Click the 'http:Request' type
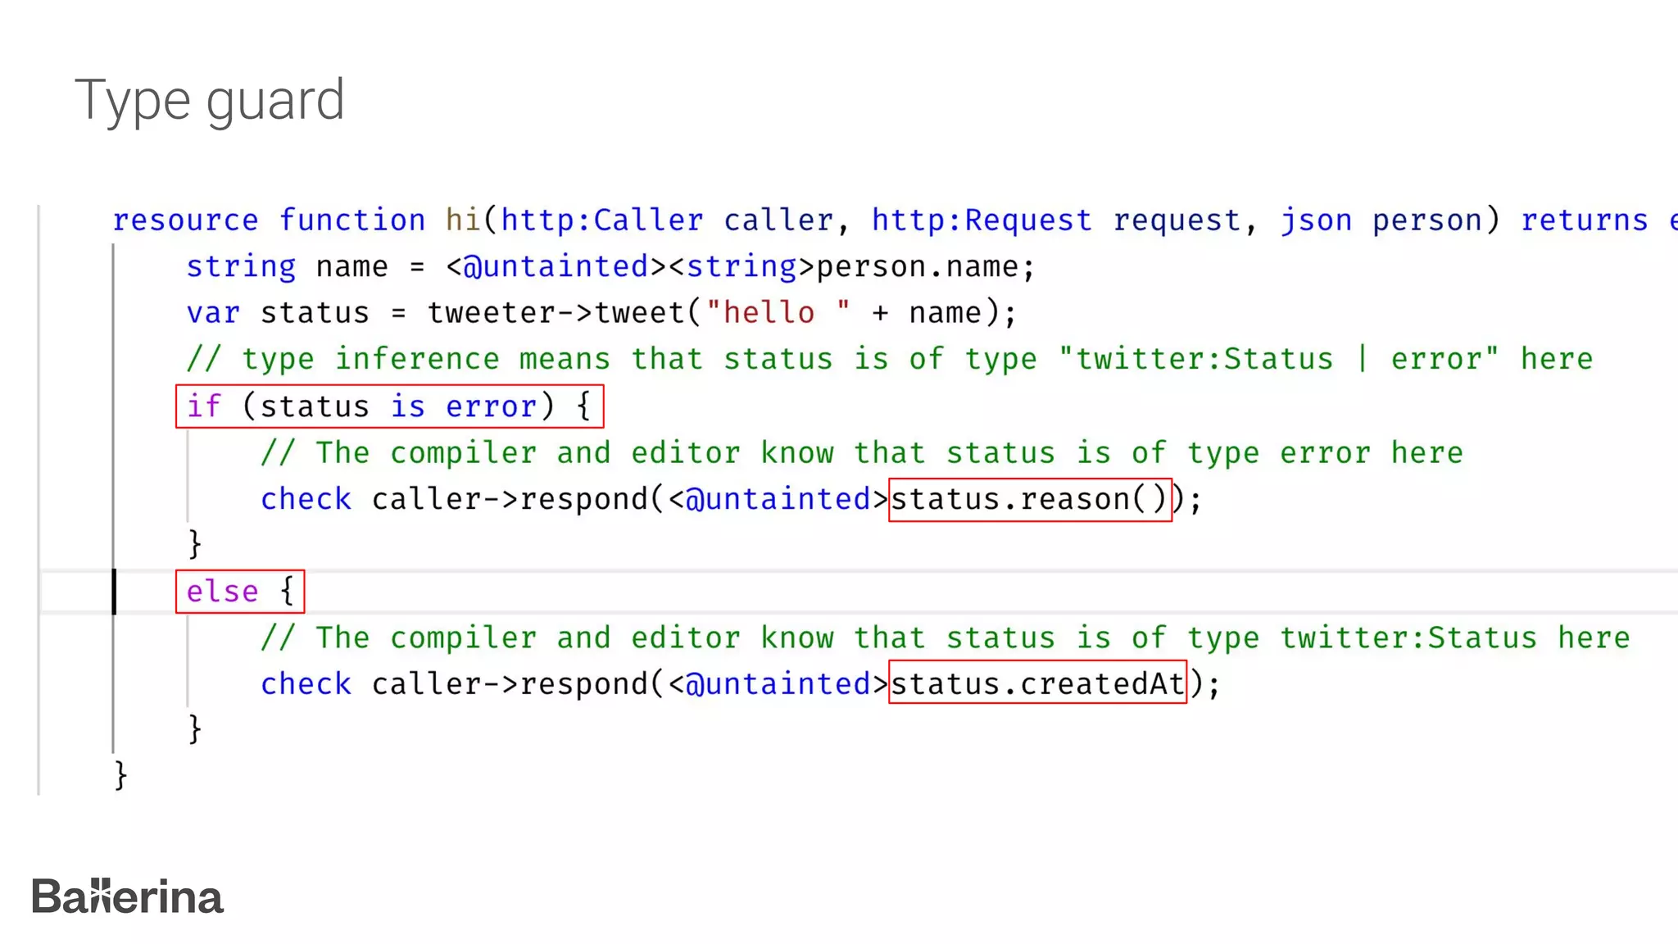 (982, 220)
